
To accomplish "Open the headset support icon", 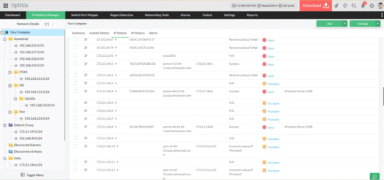I will tap(345, 6).
